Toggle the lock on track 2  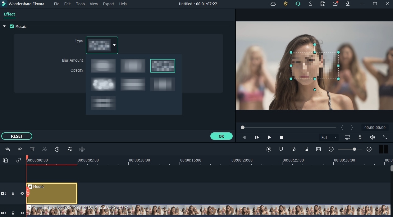tap(13, 193)
